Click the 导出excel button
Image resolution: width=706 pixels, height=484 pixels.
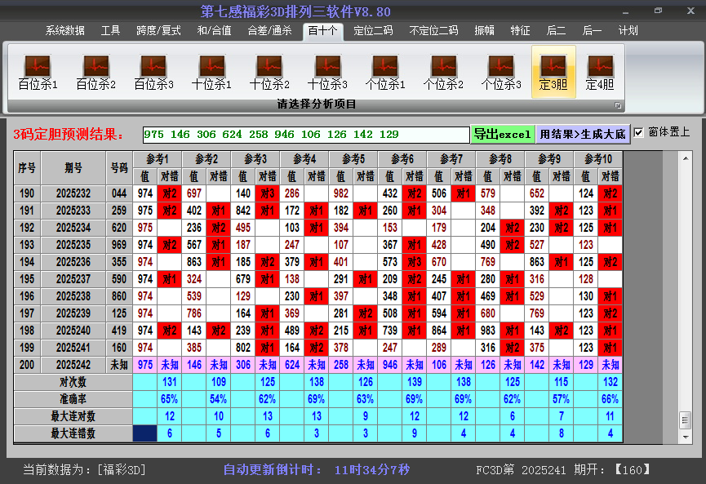tap(502, 134)
